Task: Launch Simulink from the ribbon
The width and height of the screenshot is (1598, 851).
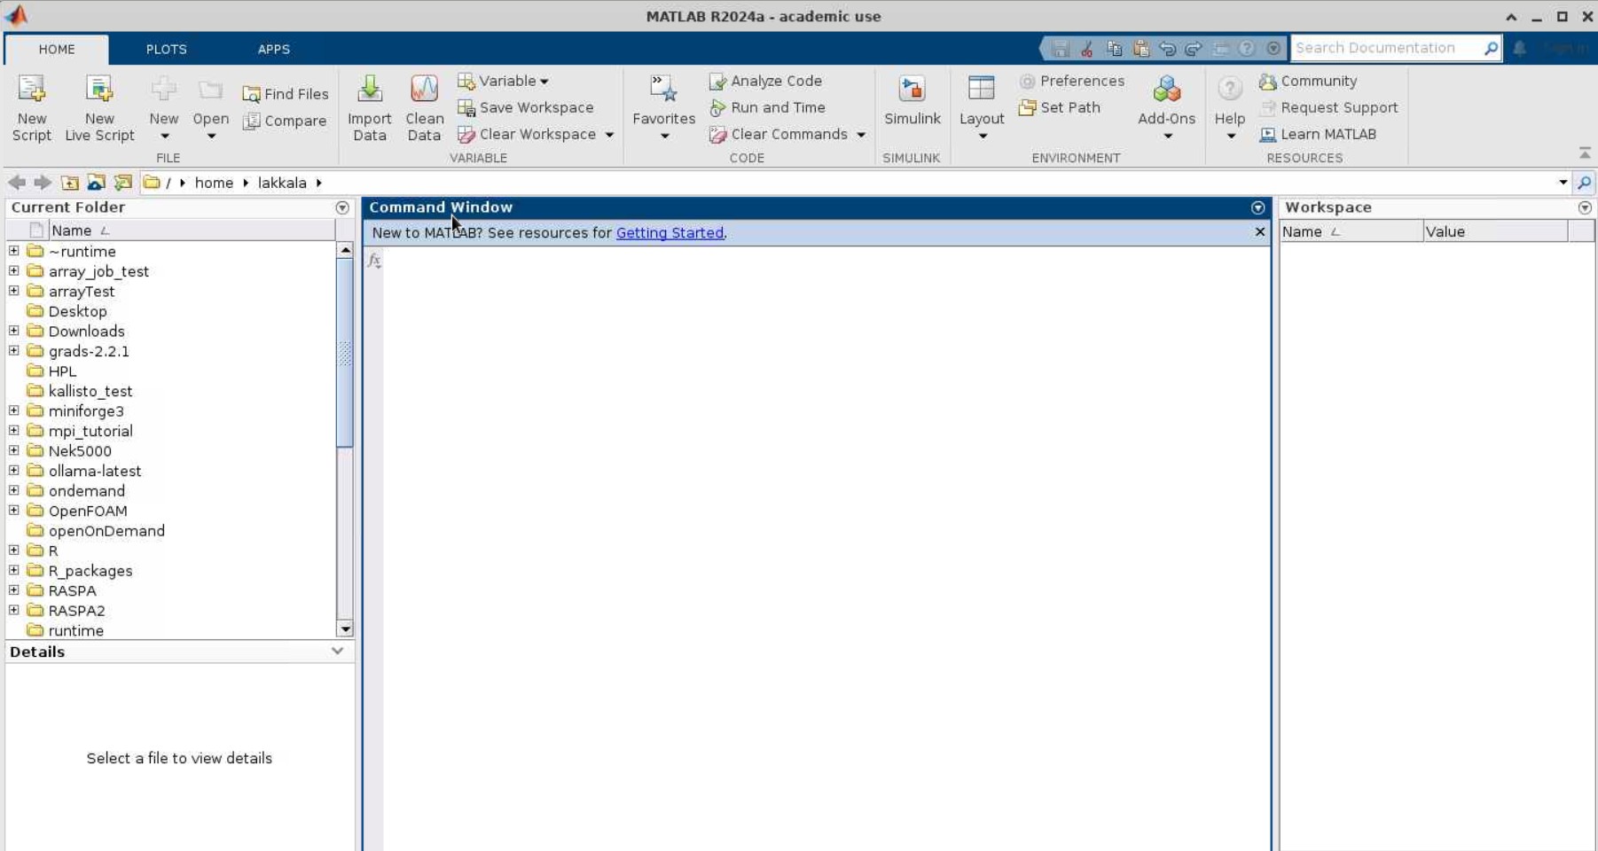Action: point(912,90)
